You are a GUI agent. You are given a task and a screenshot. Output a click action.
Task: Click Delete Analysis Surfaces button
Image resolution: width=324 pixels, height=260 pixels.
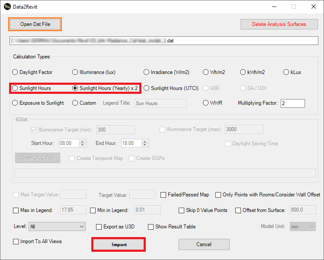point(279,24)
